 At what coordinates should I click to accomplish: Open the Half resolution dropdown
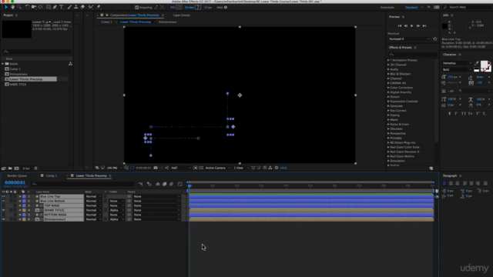pos(181,168)
